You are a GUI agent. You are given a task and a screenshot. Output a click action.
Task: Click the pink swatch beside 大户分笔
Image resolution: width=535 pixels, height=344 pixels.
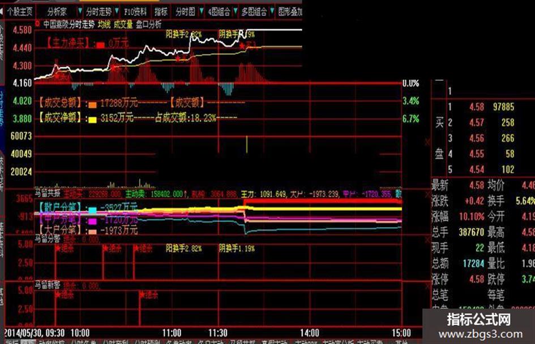pyautogui.click(x=92, y=232)
